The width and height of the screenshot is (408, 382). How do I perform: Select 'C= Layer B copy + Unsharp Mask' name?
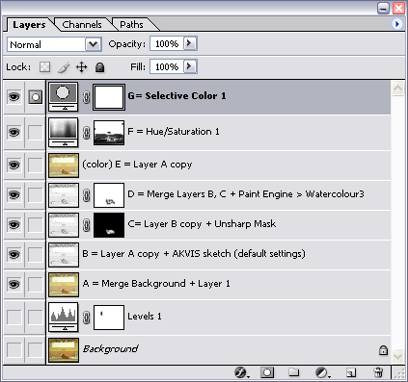[202, 224]
